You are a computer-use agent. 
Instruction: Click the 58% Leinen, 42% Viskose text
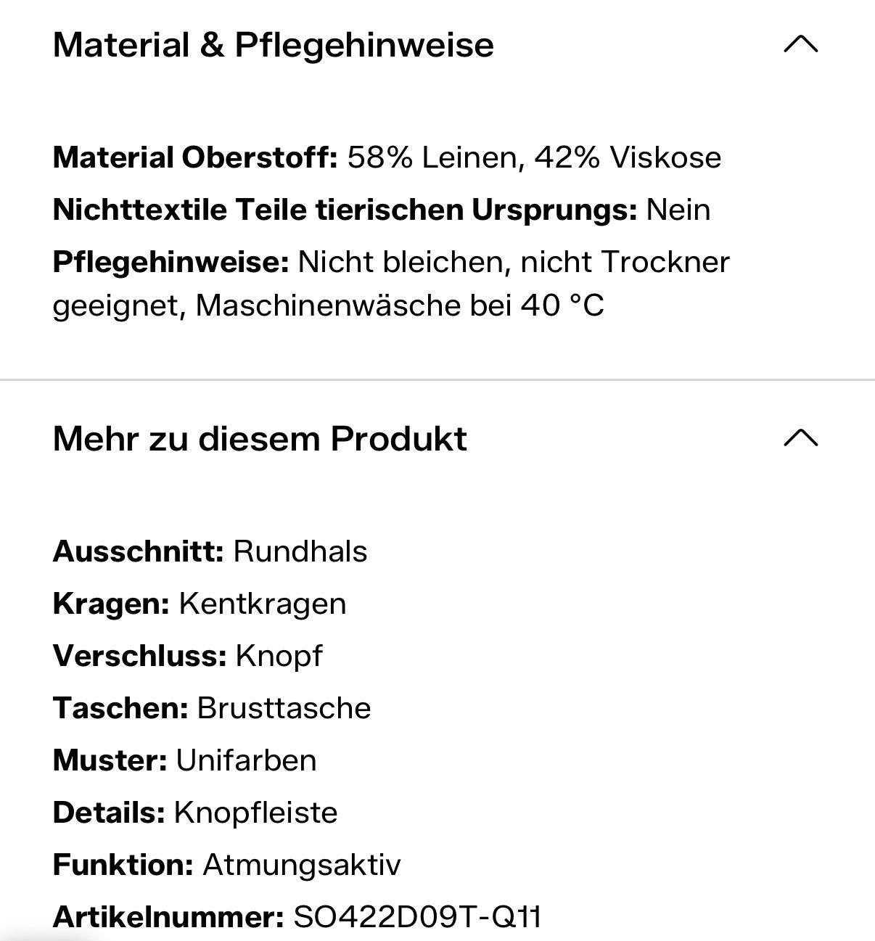(535, 157)
